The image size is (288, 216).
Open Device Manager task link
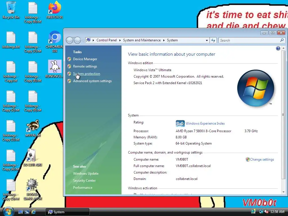click(85, 59)
